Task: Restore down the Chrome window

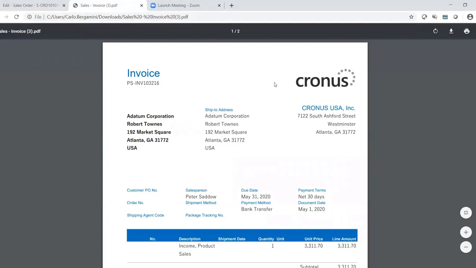Action: point(465,5)
